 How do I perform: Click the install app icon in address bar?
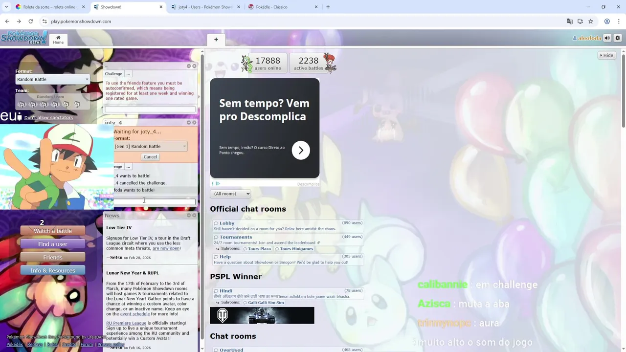tap(580, 22)
